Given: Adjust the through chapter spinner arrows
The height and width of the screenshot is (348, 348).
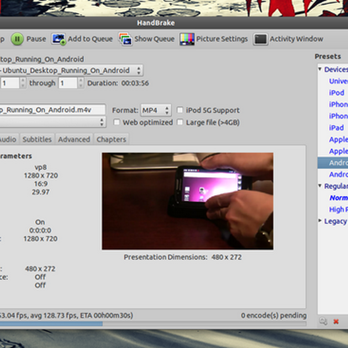Looking at the screenshot, I should (81, 83).
